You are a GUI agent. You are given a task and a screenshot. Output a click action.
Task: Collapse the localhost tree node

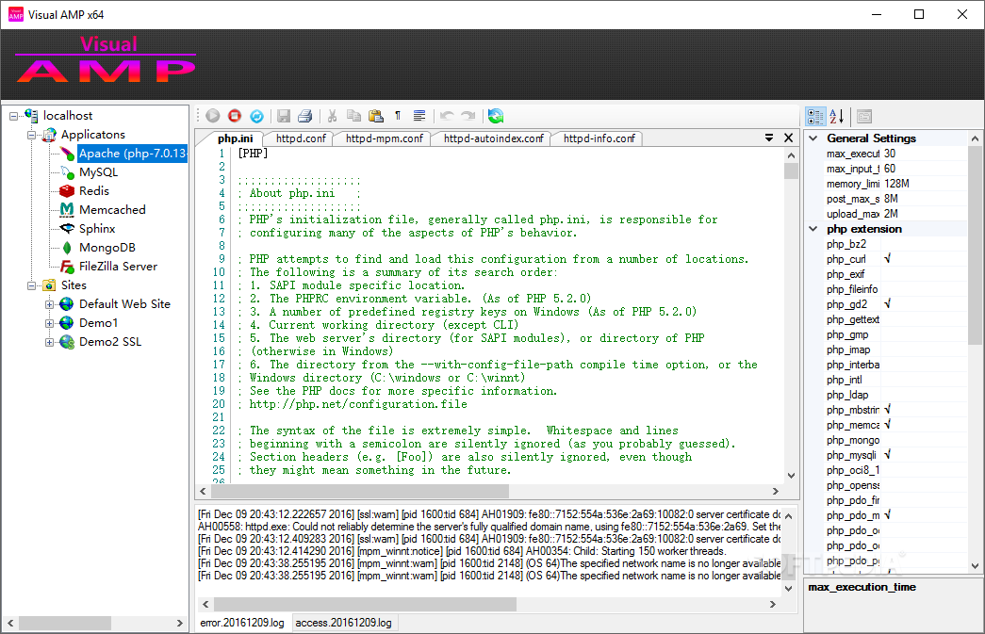[x=13, y=116]
